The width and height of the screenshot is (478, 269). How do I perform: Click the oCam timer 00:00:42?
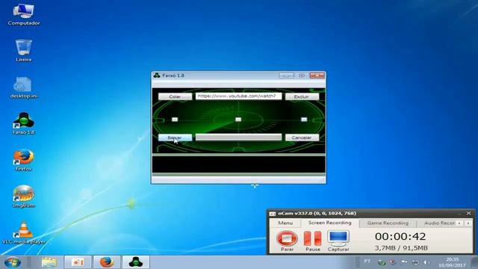(400, 236)
